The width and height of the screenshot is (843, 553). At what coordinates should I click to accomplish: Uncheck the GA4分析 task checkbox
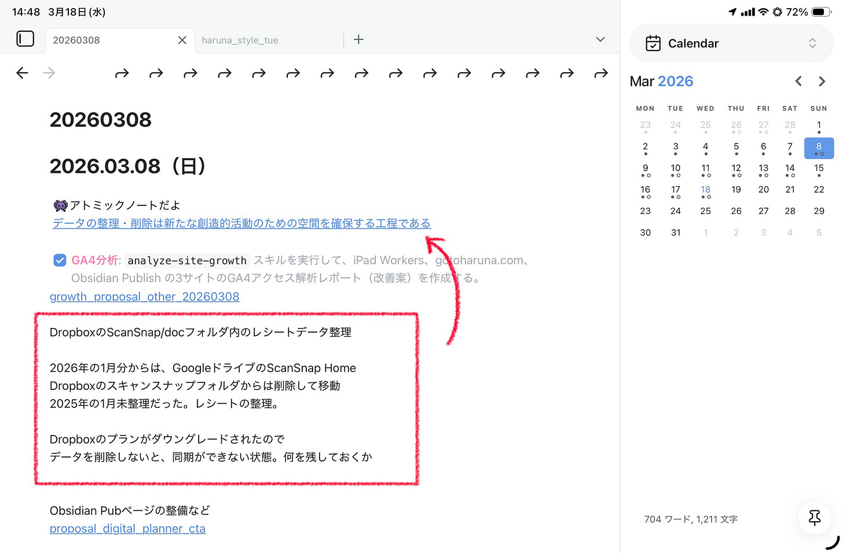tap(60, 260)
